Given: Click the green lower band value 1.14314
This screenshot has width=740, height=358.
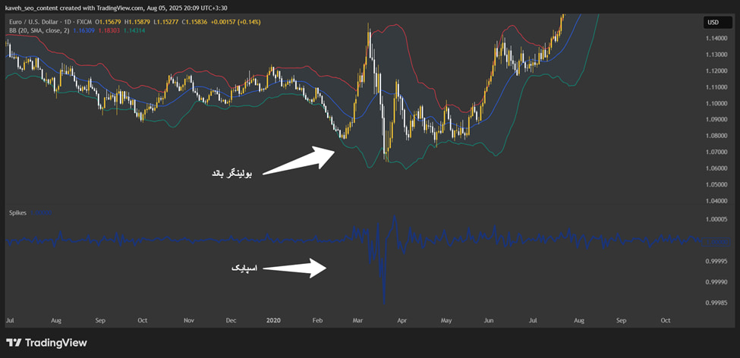Looking at the screenshot, I should [134, 30].
